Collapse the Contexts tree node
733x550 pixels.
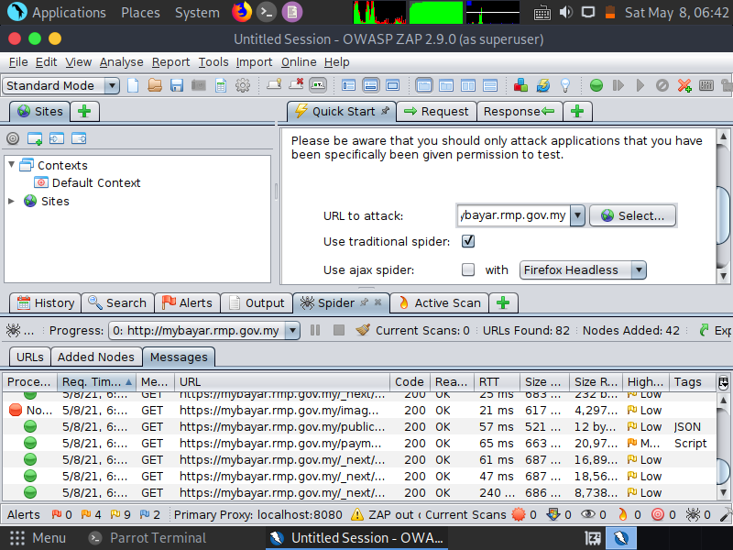tap(12, 165)
